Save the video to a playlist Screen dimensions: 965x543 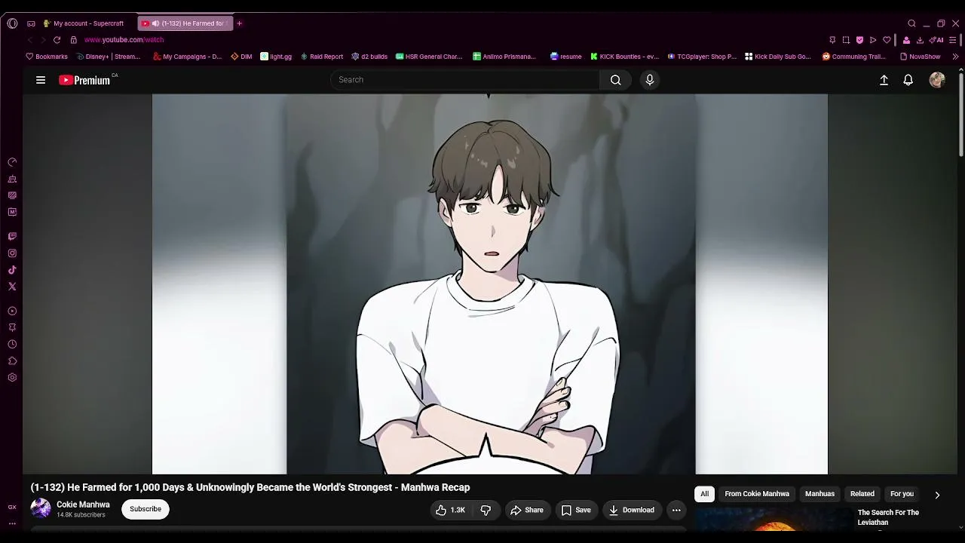575,510
